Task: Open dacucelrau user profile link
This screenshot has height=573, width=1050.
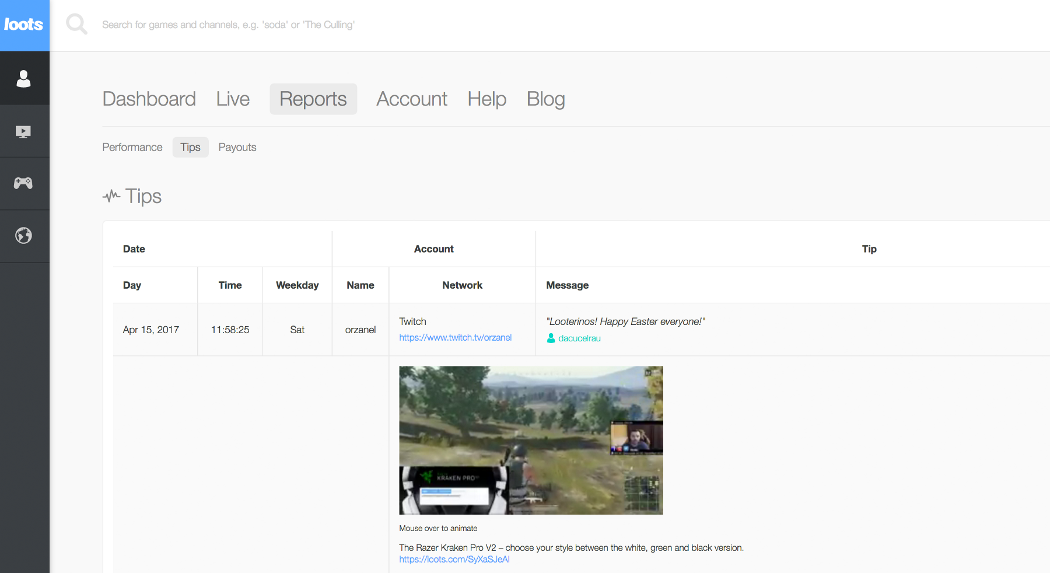Action: point(579,338)
